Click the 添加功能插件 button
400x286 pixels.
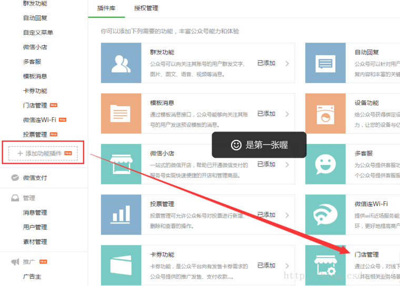(43, 153)
